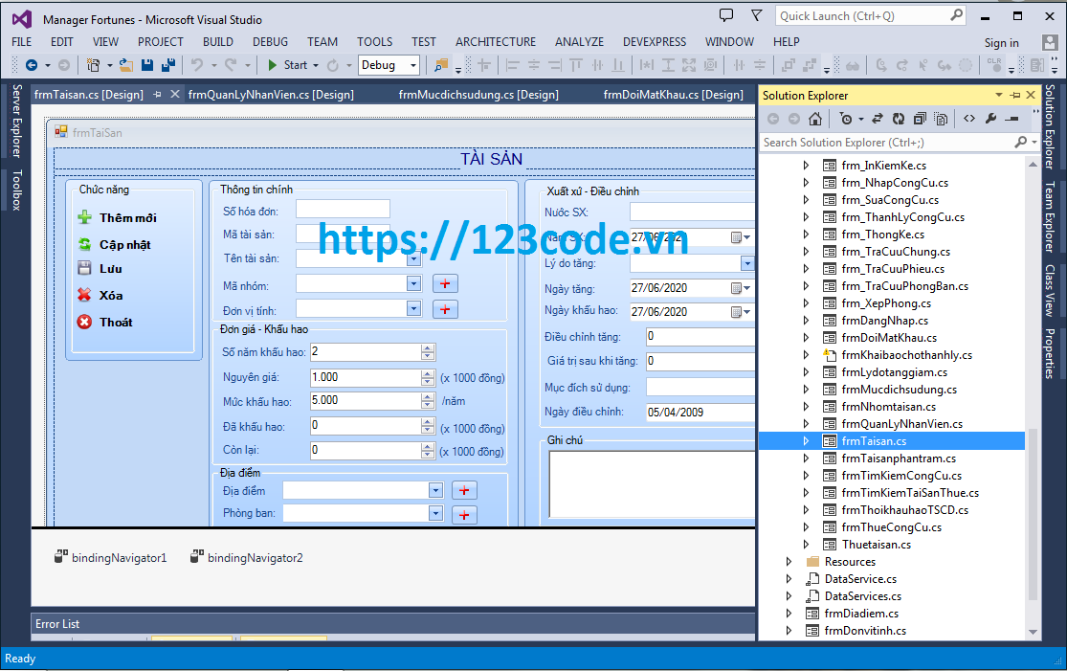This screenshot has height=671, width=1067.
Task: Expand the Resources folder node
Action: (x=789, y=561)
